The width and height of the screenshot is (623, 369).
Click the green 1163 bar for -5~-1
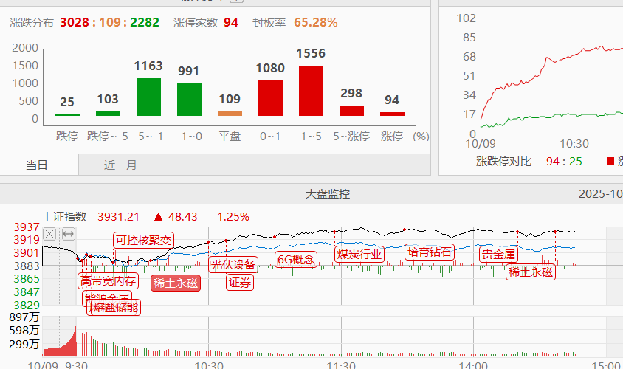click(148, 97)
